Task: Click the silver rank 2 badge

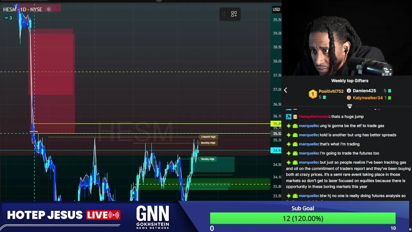Action: tap(349, 91)
